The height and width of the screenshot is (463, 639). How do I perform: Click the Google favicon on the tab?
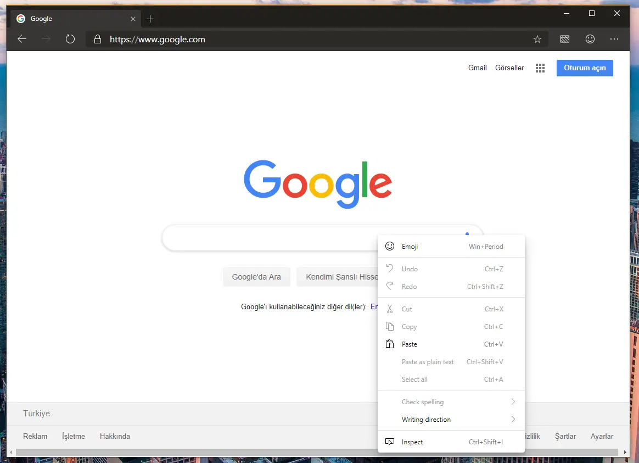pyautogui.click(x=21, y=19)
